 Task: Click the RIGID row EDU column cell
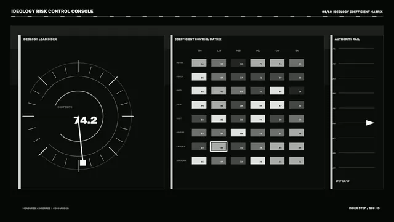[199, 91]
